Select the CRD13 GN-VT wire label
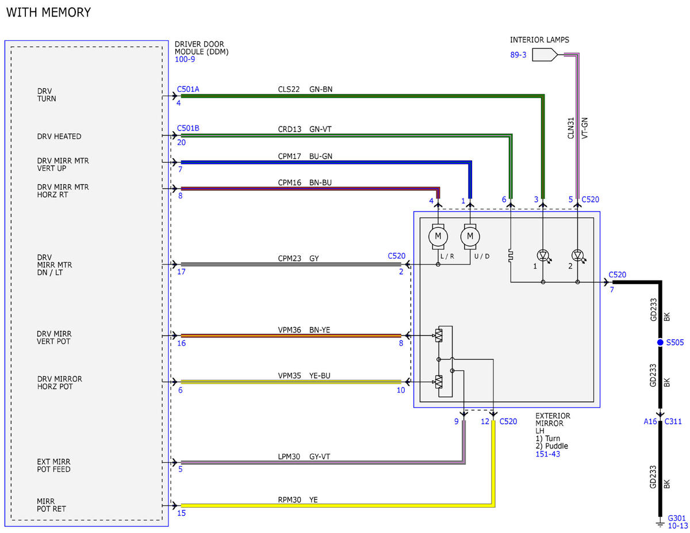690x533 pixels. (304, 129)
